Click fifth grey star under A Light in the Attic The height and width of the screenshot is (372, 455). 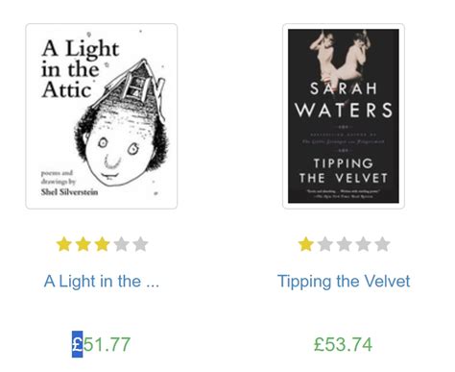(140, 244)
